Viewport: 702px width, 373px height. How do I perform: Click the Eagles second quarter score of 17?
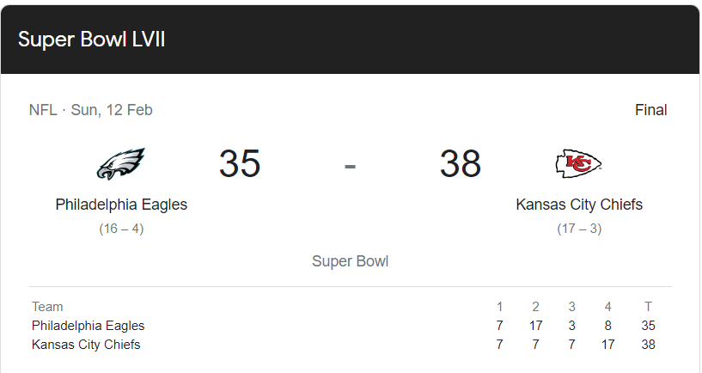click(x=535, y=326)
